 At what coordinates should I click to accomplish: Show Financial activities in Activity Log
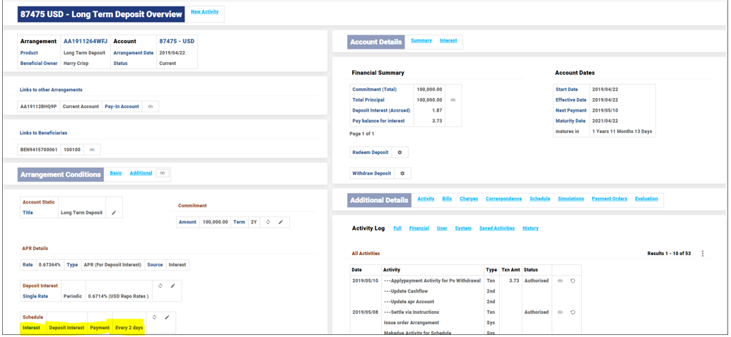tap(419, 228)
